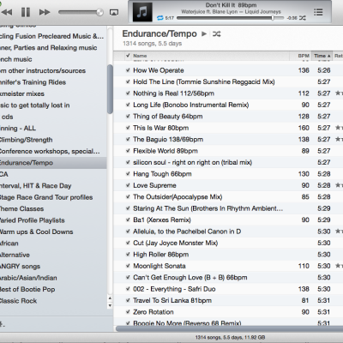
Task: Click the album artwork music note
Action: (142, 12)
